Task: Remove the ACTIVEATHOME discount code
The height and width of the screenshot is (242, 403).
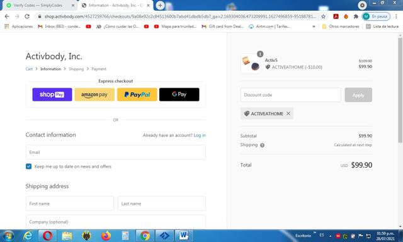Action: [x=288, y=113]
